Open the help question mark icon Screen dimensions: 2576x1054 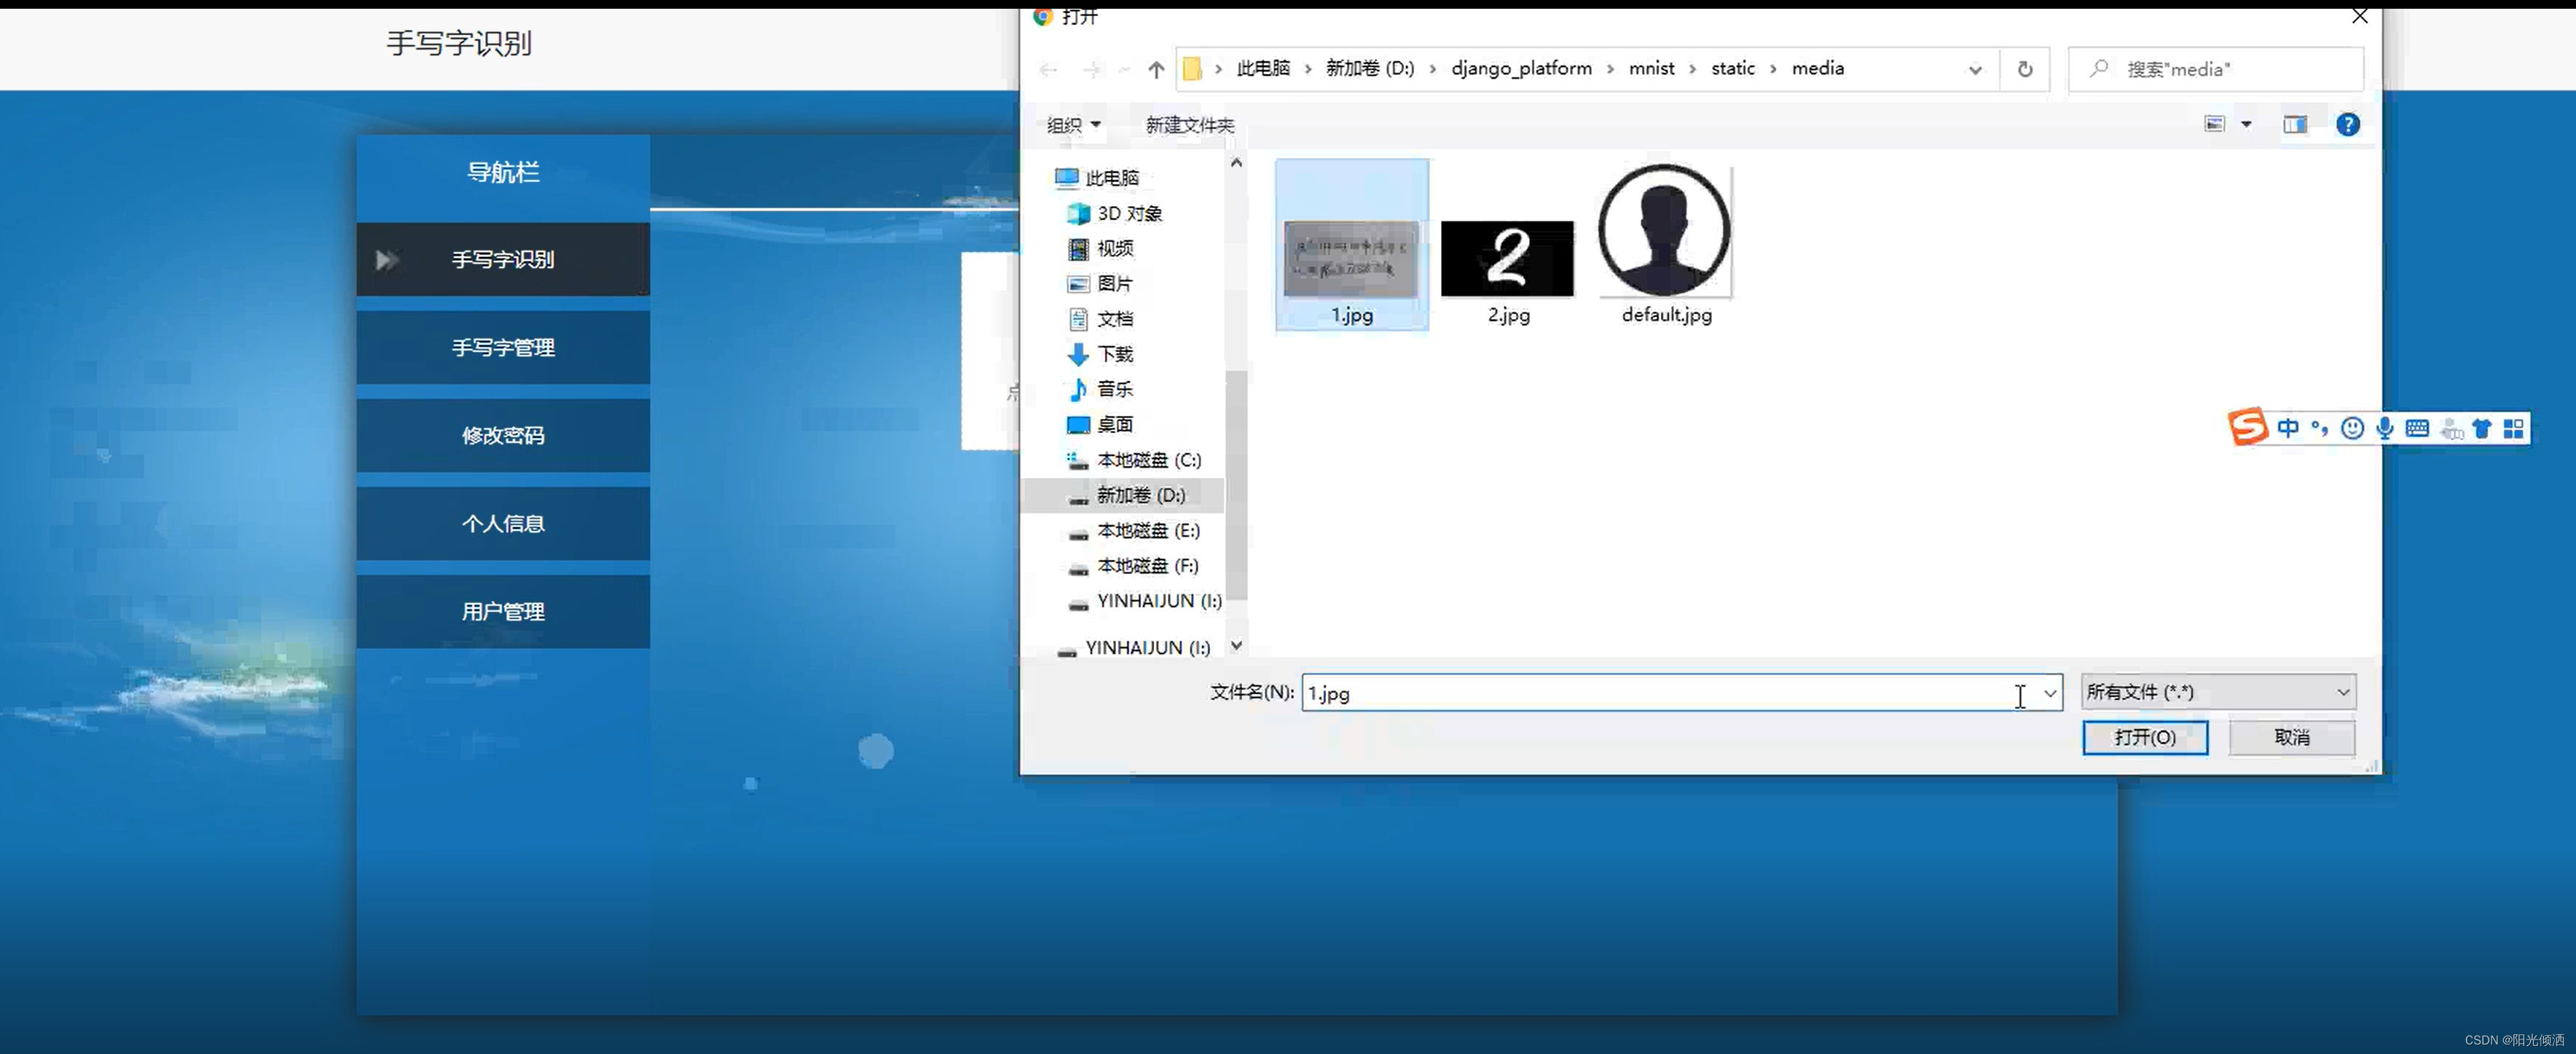pos(2347,125)
